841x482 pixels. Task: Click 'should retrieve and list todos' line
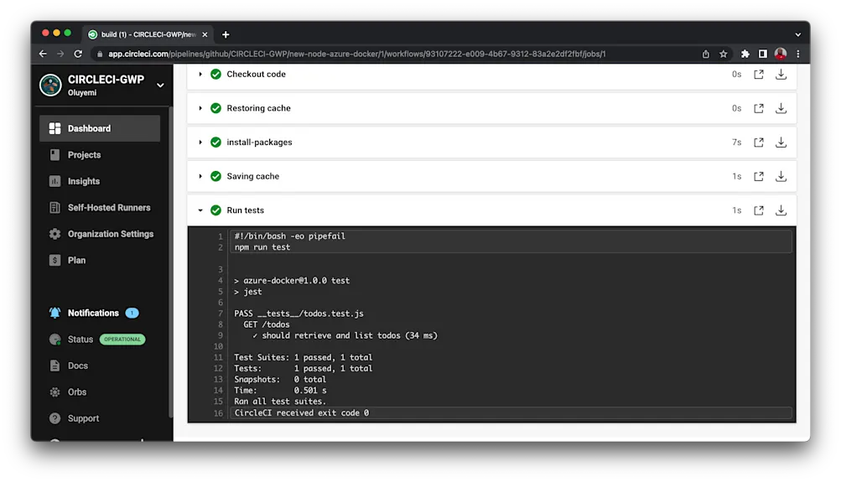[345, 335]
